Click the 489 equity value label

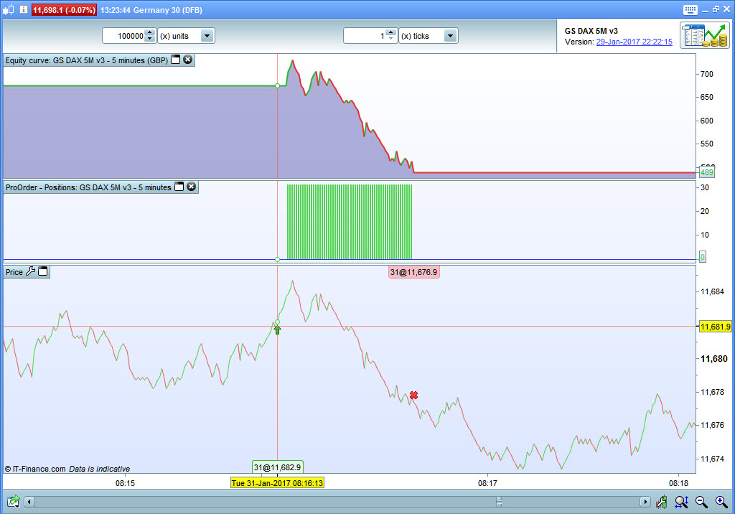(x=707, y=172)
